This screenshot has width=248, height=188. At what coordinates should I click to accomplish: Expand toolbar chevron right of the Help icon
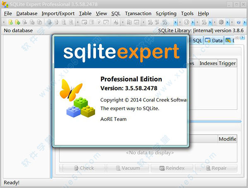245,22
